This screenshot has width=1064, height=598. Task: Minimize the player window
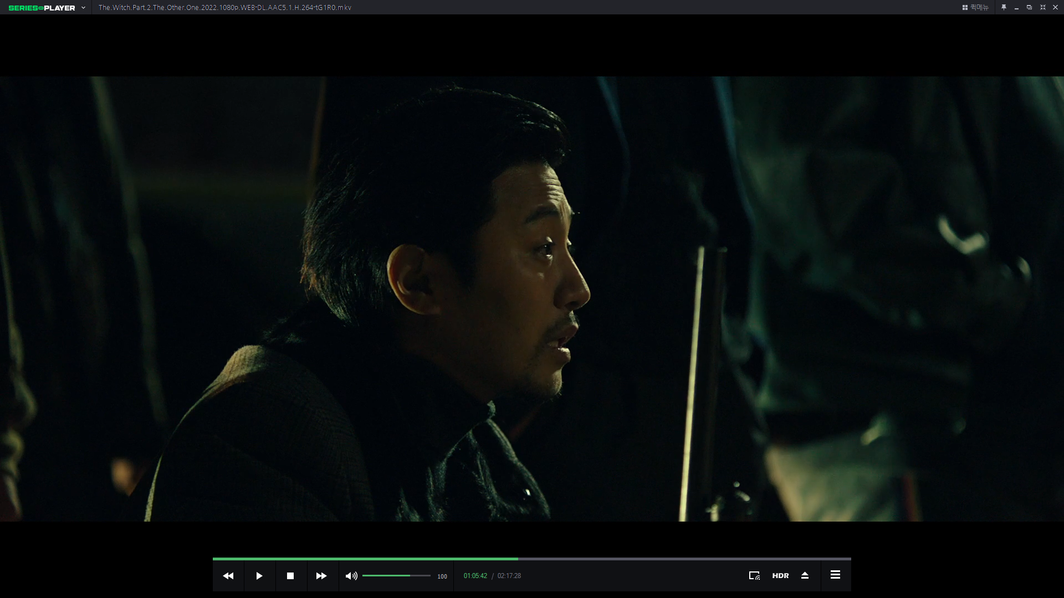1016,8
